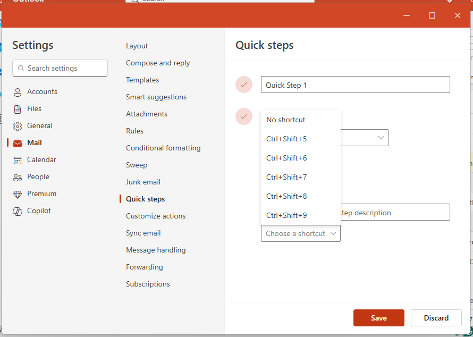This screenshot has width=473, height=337.
Task: Save the quick step
Action: click(378, 318)
